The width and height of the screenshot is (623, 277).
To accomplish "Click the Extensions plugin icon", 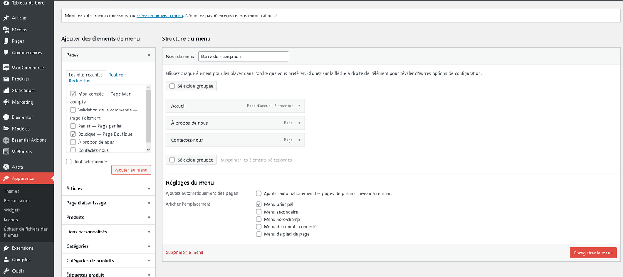I will pos(6,248).
